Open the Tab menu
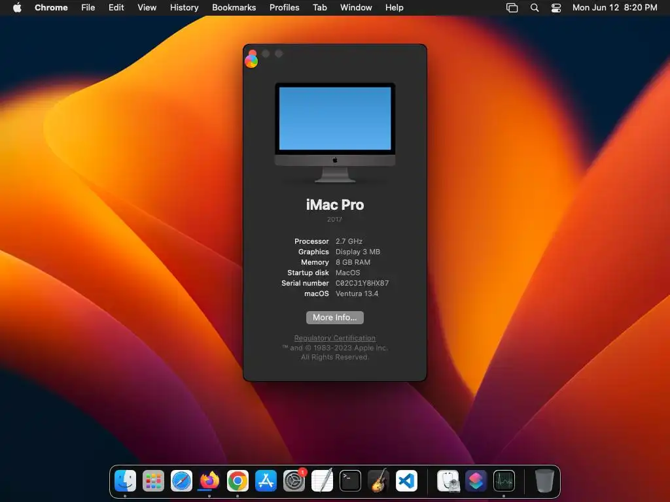The height and width of the screenshot is (502, 670). coord(319,7)
